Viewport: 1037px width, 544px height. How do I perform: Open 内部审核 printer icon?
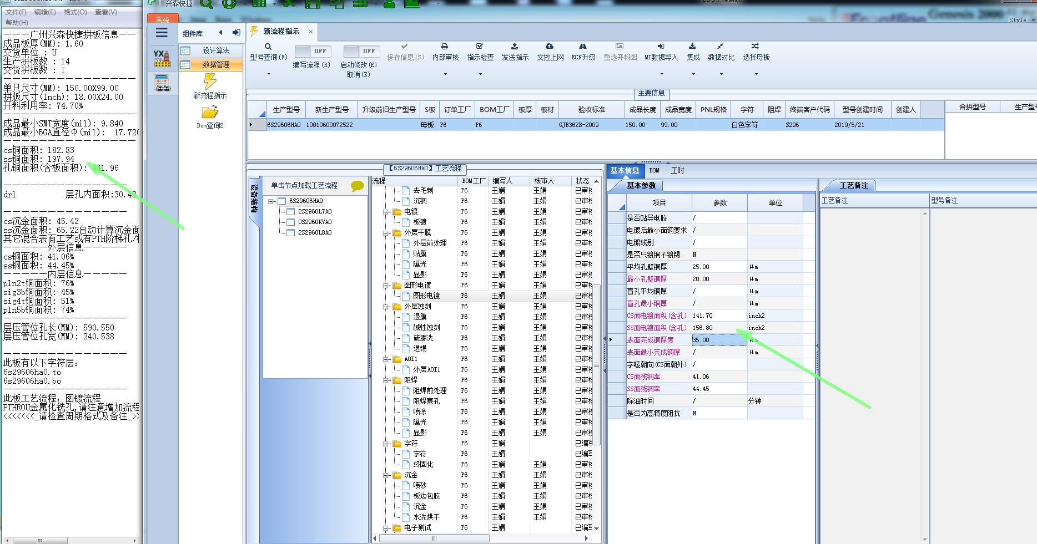[x=445, y=47]
